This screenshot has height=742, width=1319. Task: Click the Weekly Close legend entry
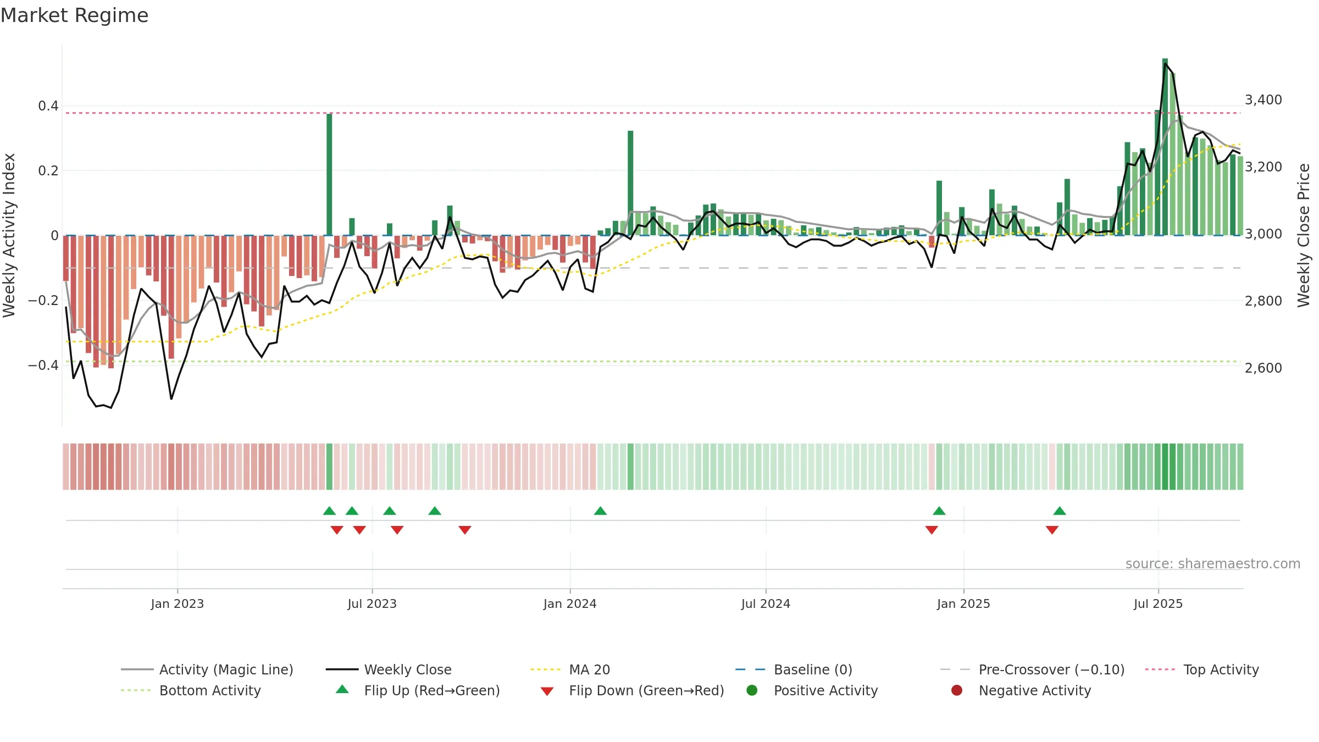pos(389,669)
